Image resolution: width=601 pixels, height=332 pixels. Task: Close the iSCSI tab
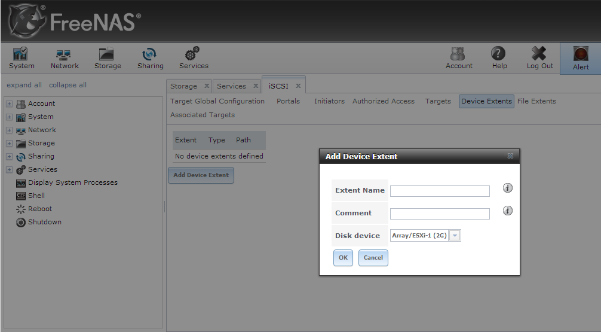[298, 86]
